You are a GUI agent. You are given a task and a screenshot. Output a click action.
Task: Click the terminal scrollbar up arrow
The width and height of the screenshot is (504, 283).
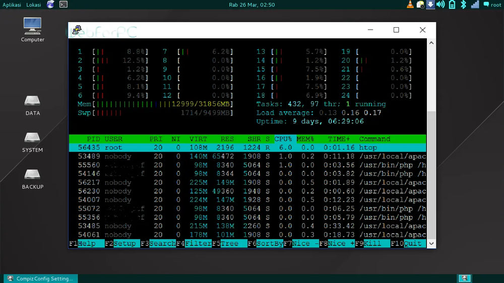click(x=431, y=43)
